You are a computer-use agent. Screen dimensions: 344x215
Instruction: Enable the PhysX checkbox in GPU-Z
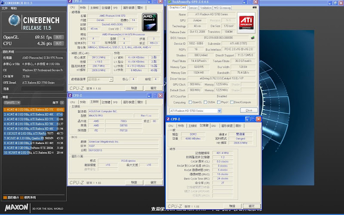219,102
